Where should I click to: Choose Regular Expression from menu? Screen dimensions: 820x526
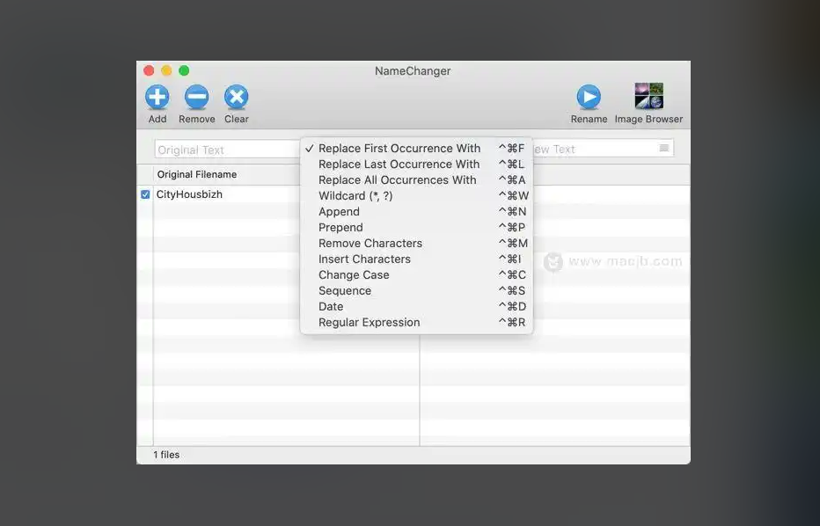[416, 322]
